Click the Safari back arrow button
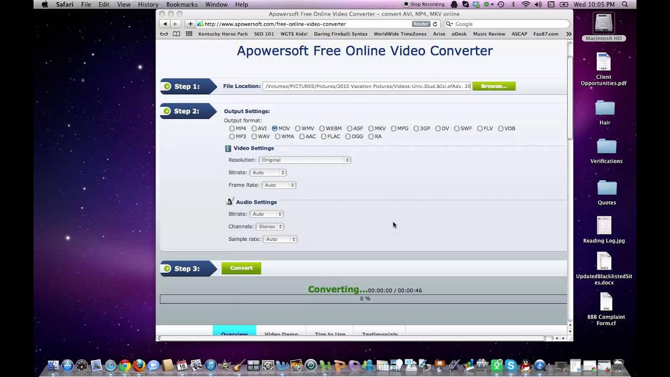Viewport: 670px width, 377px height. click(165, 24)
